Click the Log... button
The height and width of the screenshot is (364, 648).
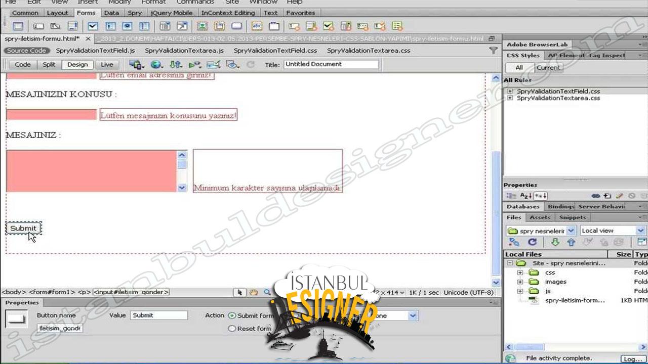(632, 358)
